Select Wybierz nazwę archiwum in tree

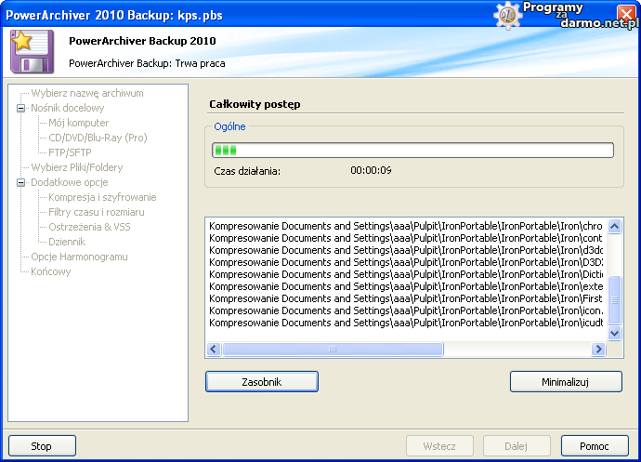pos(86,93)
